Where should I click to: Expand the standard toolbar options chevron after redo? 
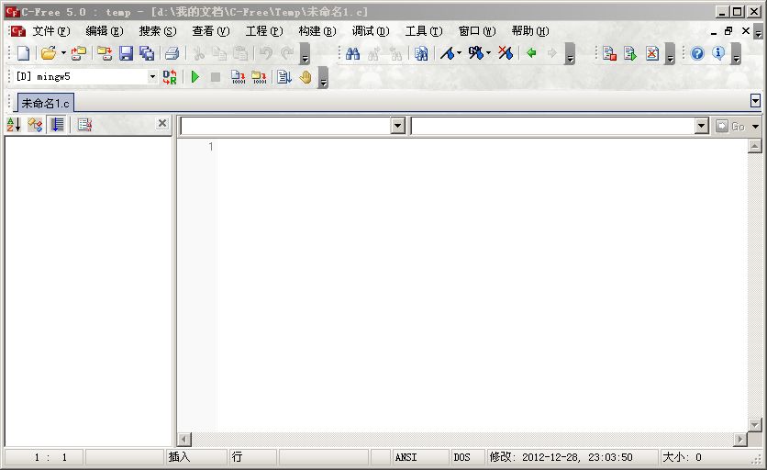[x=305, y=53]
